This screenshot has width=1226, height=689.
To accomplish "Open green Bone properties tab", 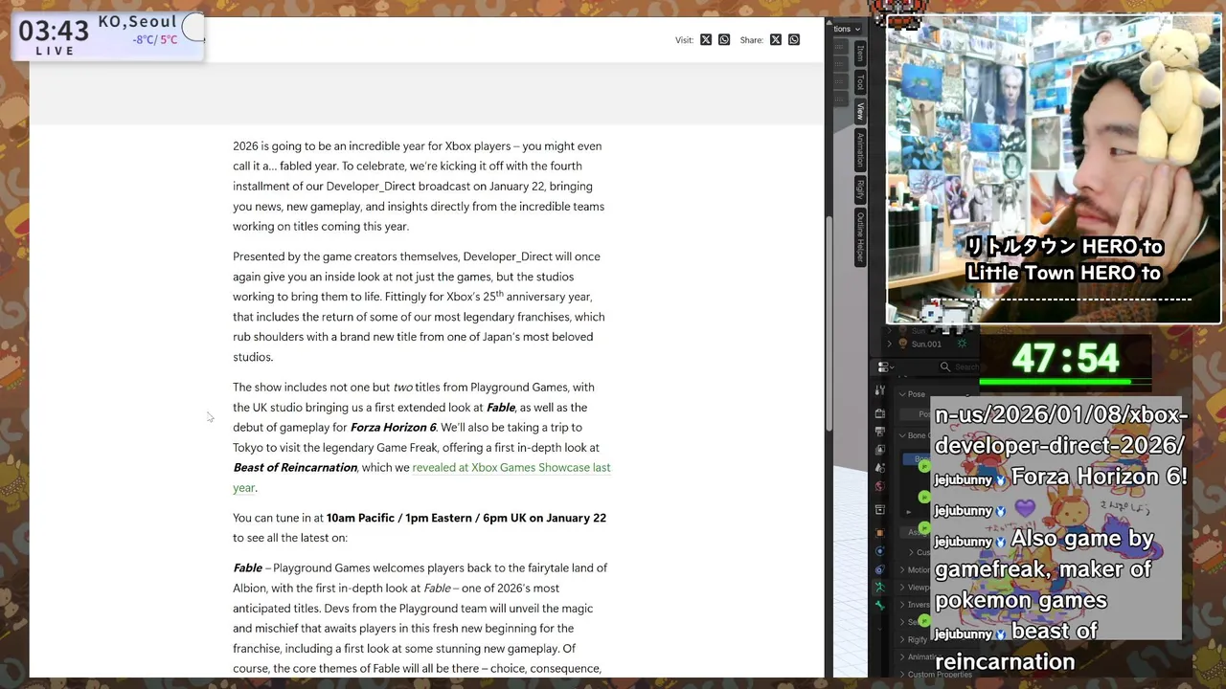I will [880, 605].
